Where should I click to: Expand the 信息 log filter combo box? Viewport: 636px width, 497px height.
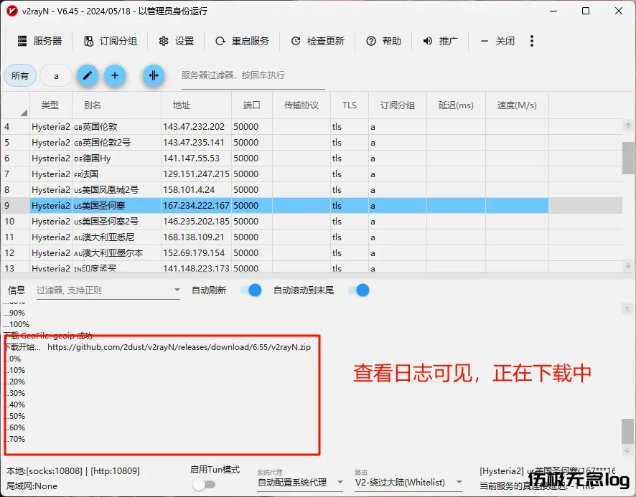tap(108, 290)
